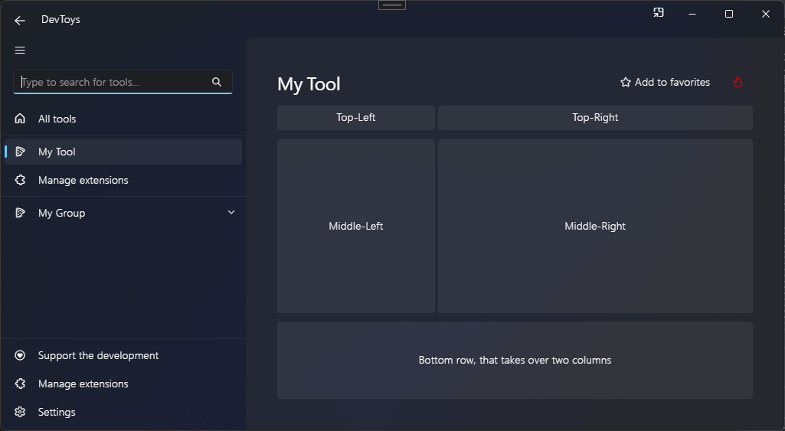The width and height of the screenshot is (785, 431).
Task: Toggle the hamburger navigation menu
Action: tap(20, 50)
